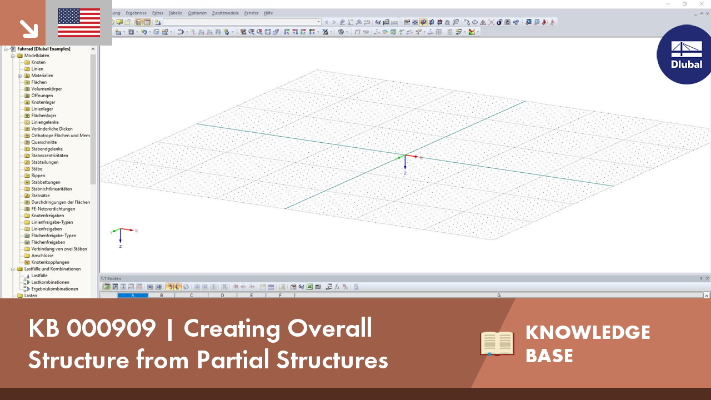This screenshot has width=711, height=400.
Task: Open dropdown arrow beside the cube display icon
Action: [347, 32]
